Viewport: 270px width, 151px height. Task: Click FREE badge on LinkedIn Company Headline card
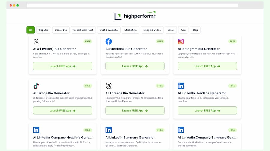point(88,130)
